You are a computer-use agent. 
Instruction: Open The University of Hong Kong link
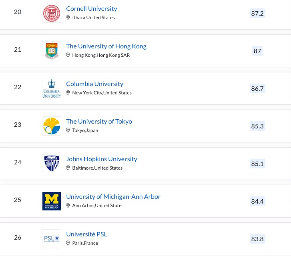tap(106, 46)
